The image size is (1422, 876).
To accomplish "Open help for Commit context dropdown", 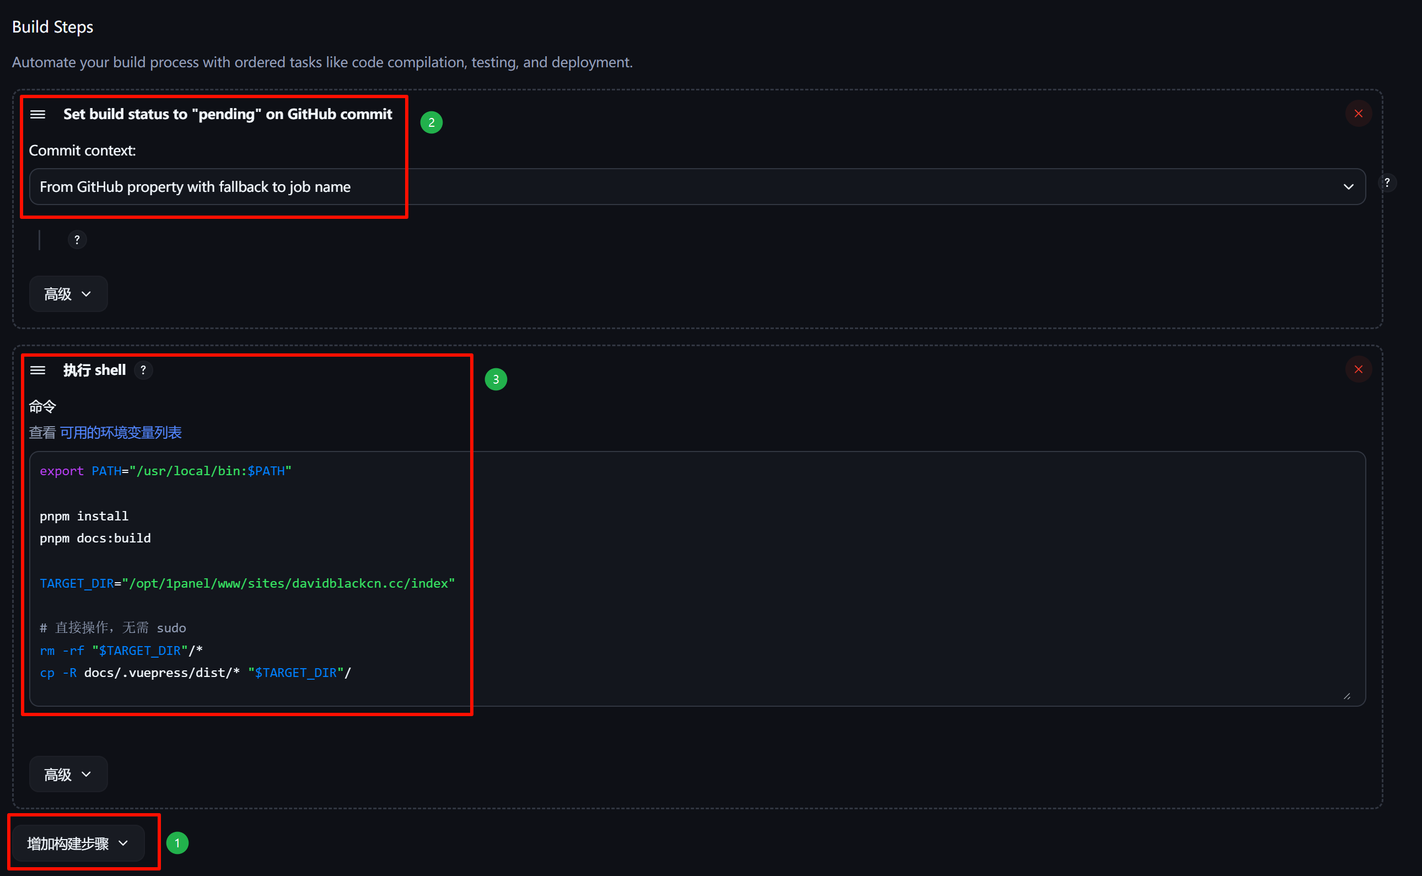I will (1387, 183).
